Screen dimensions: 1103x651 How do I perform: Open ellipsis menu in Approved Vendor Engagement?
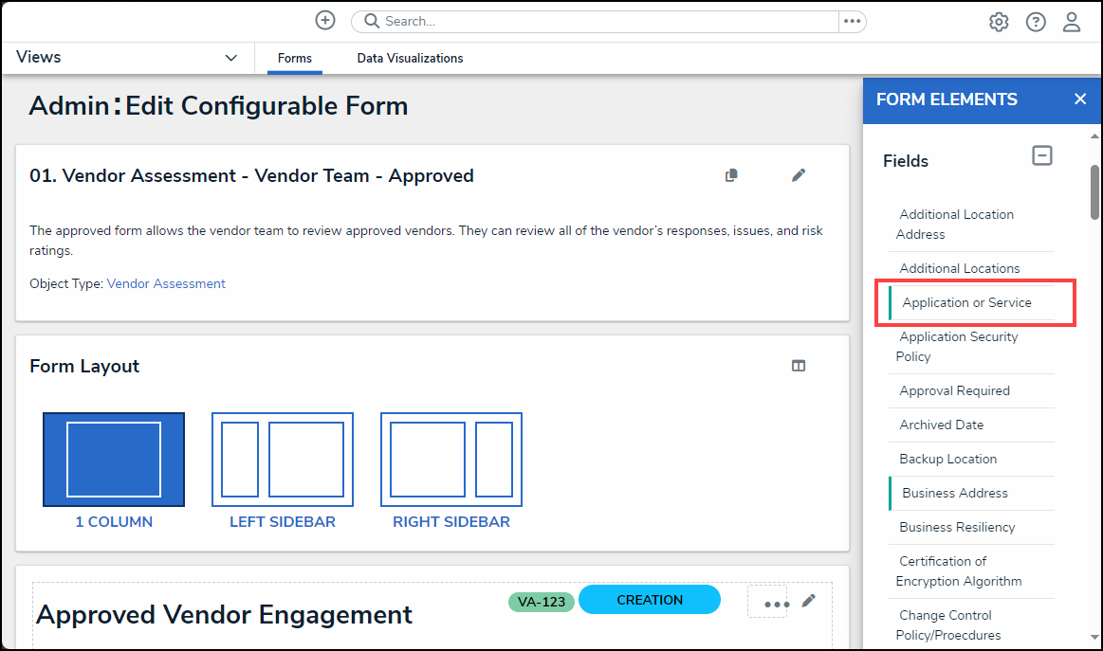pos(776,604)
